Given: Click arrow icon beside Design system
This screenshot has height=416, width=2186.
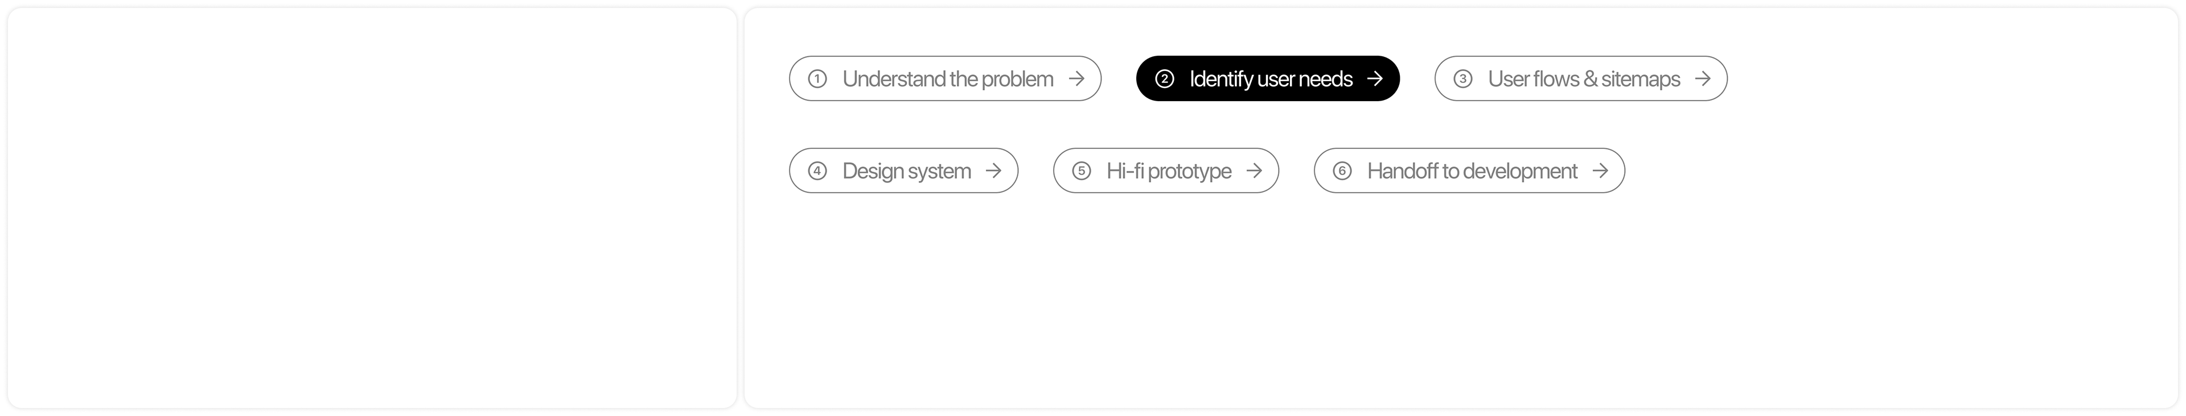Looking at the screenshot, I should click(x=993, y=171).
